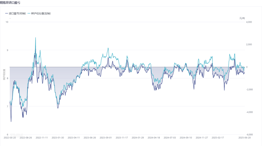
Task: Toggle the 进口盈亏(右轴) legend series
Action: [x=17, y=13]
